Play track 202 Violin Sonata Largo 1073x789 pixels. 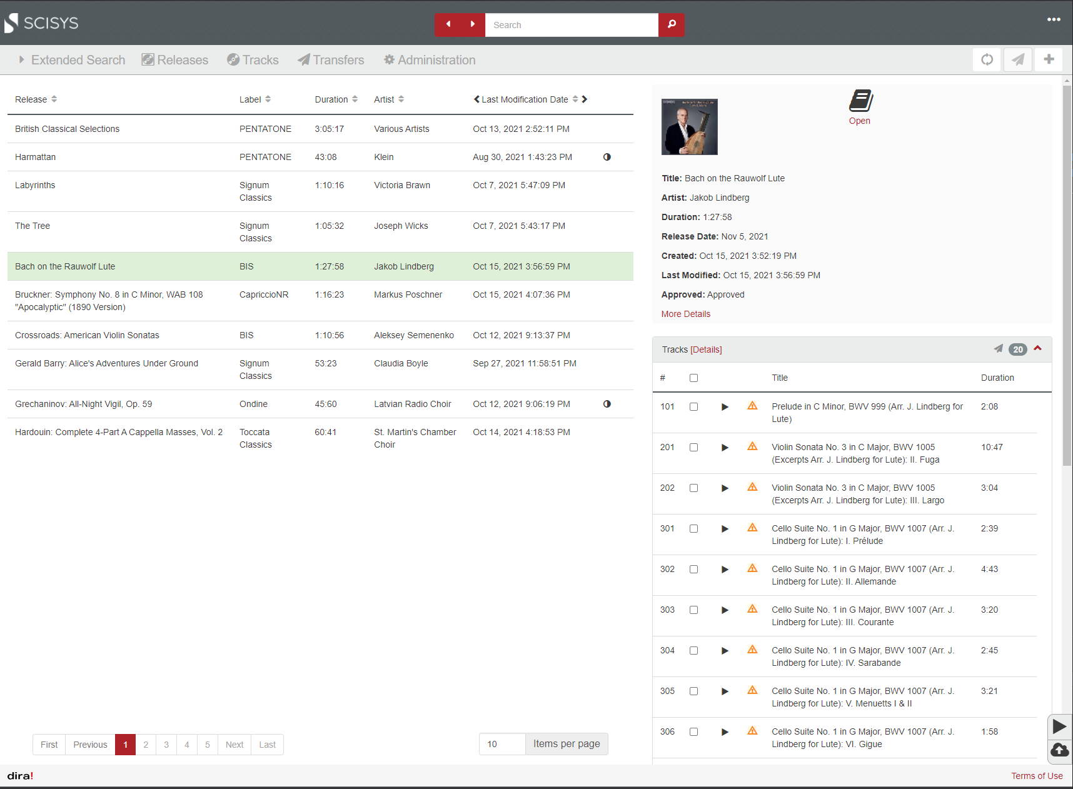click(x=725, y=488)
